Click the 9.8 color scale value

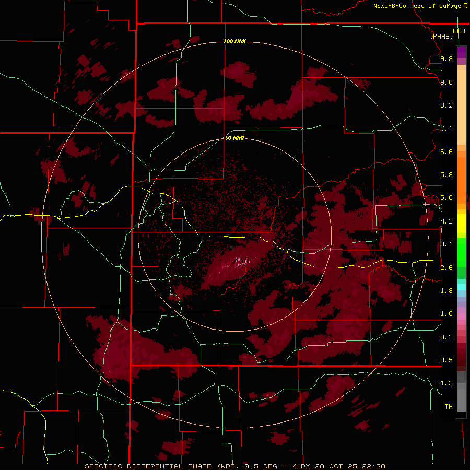point(446,58)
